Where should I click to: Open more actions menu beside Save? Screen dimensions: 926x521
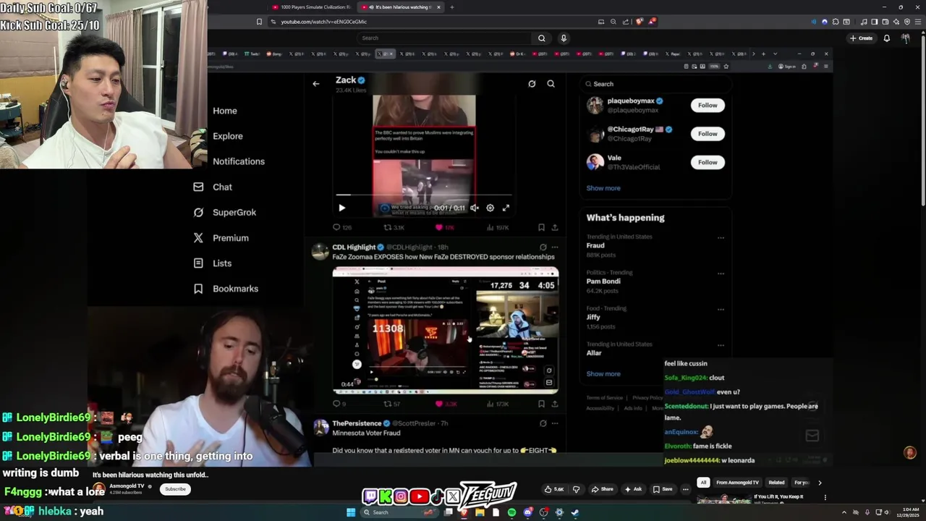pyautogui.click(x=686, y=489)
